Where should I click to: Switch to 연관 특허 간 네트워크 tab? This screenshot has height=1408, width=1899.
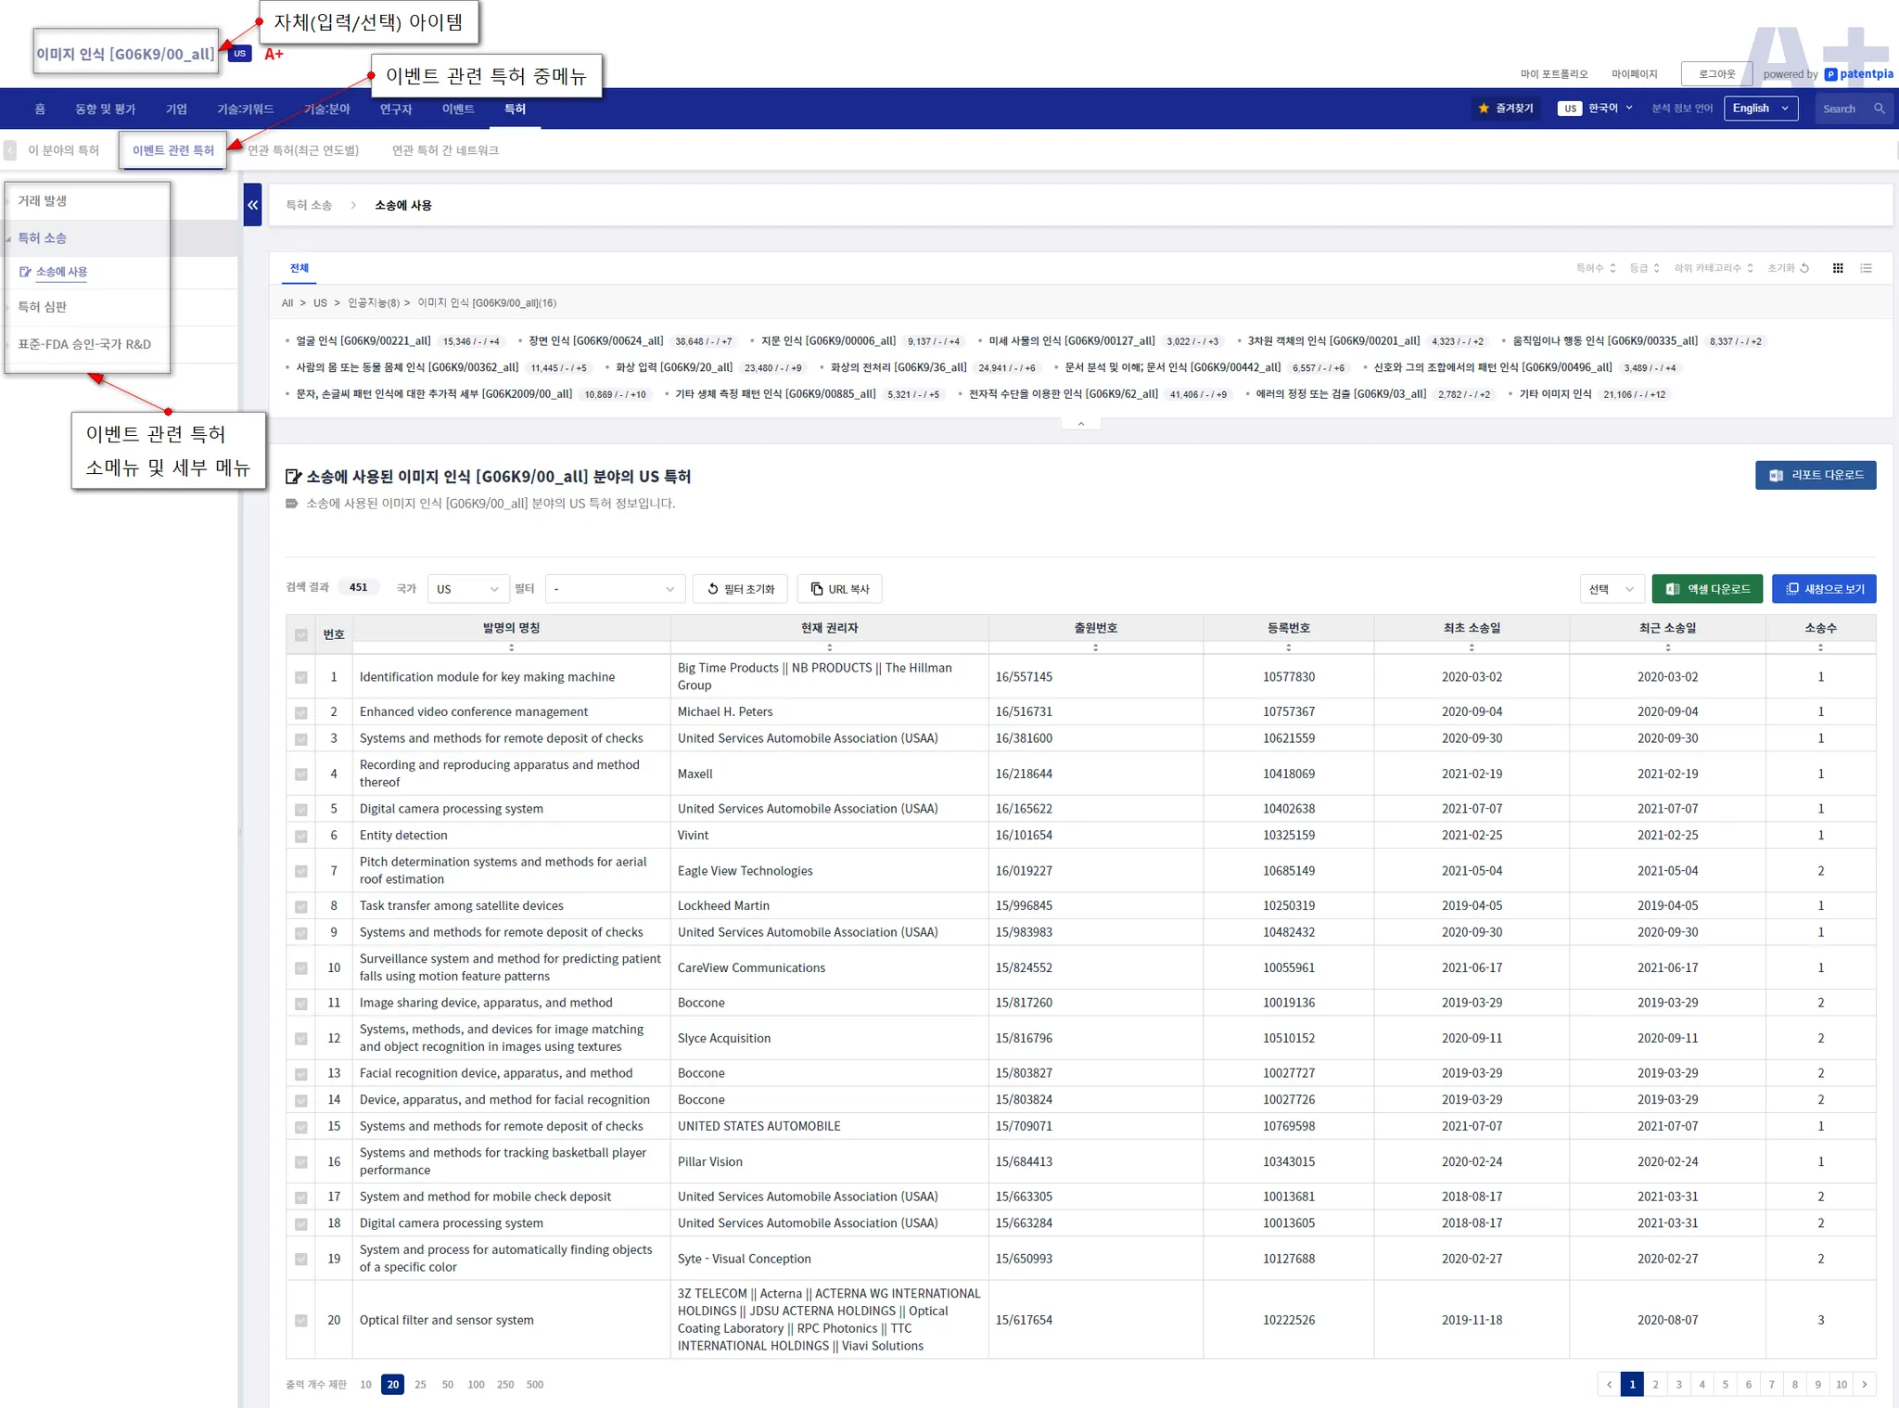click(445, 150)
